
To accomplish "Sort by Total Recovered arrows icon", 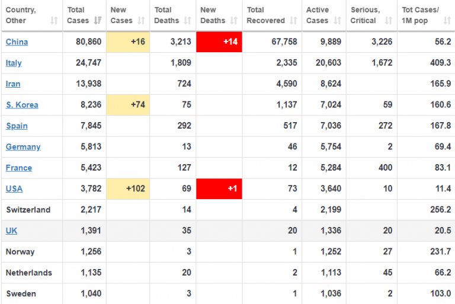I will (293, 21).
